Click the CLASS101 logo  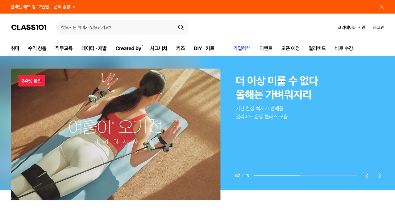point(29,27)
